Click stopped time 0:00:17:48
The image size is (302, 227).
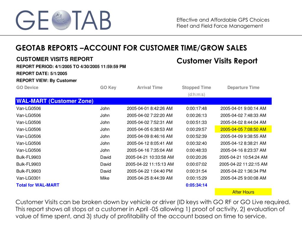coord(196,108)
